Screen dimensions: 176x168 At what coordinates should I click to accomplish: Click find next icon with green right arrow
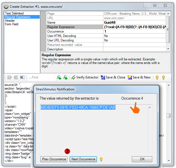65,77
